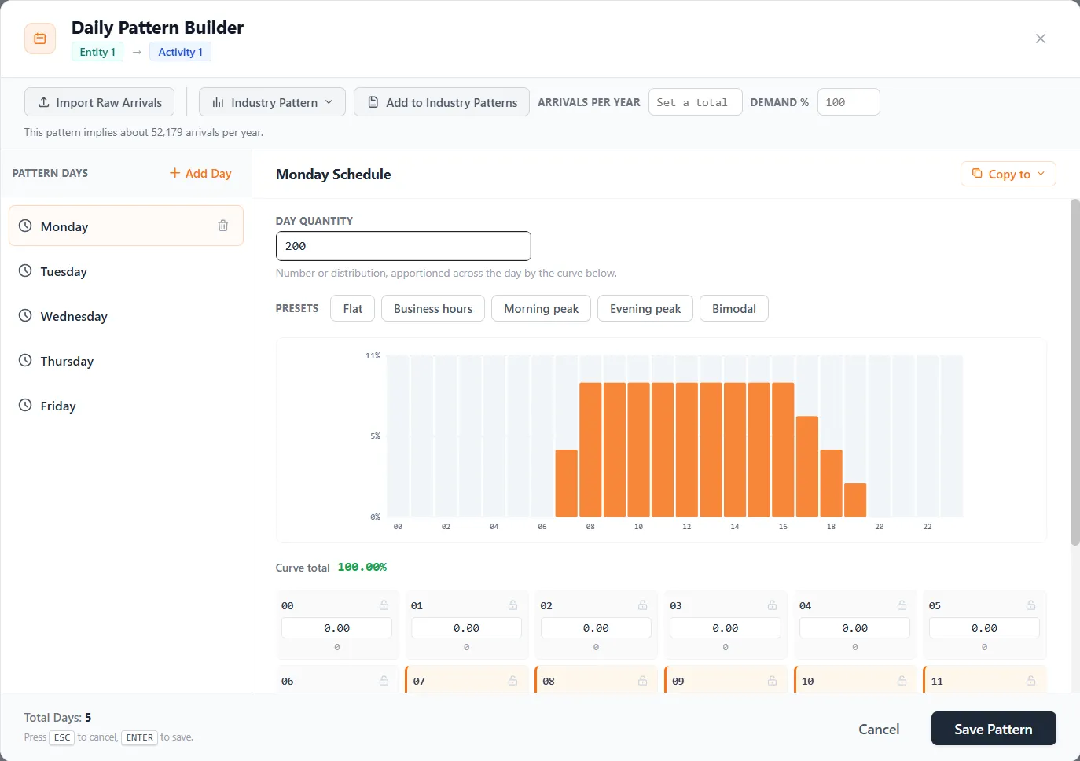Toggle the lock for hour 03
The height and width of the screenshot is (761, 1080).
tap(772, 605)
